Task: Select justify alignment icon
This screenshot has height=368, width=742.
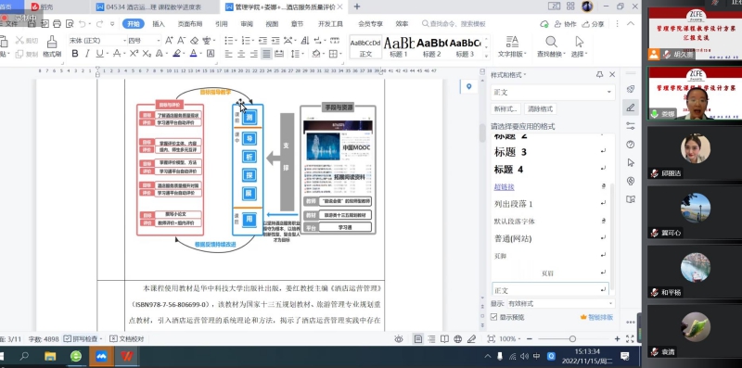Action: [266, 54]
